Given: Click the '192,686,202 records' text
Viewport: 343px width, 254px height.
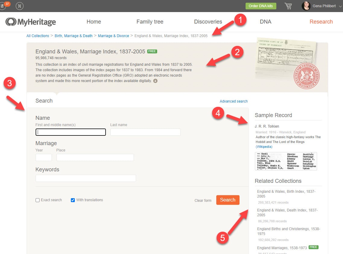Looking at the screenshot, I should pyautogui.click(x=273, y=240).
